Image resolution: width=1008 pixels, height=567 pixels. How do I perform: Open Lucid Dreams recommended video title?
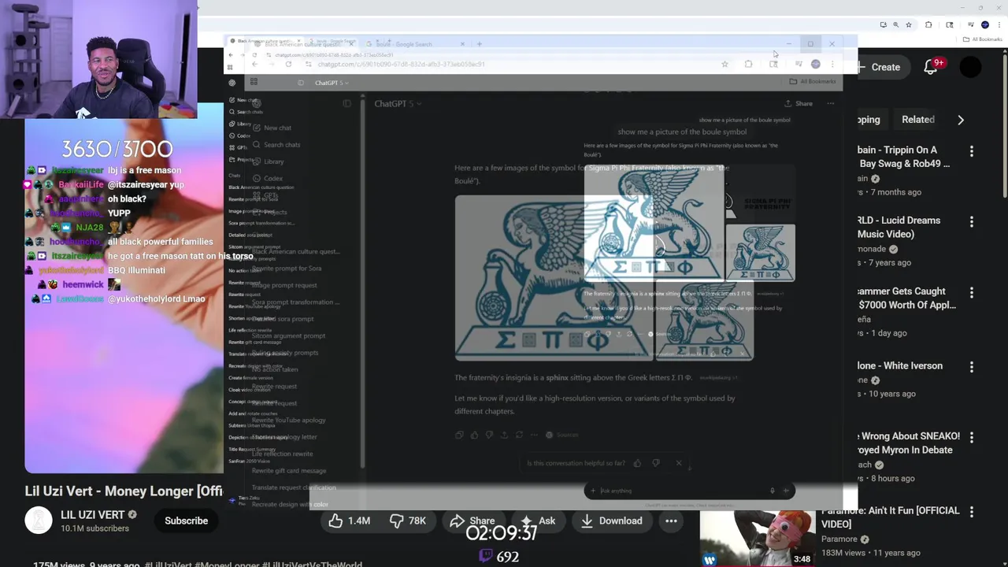point(899,227)
